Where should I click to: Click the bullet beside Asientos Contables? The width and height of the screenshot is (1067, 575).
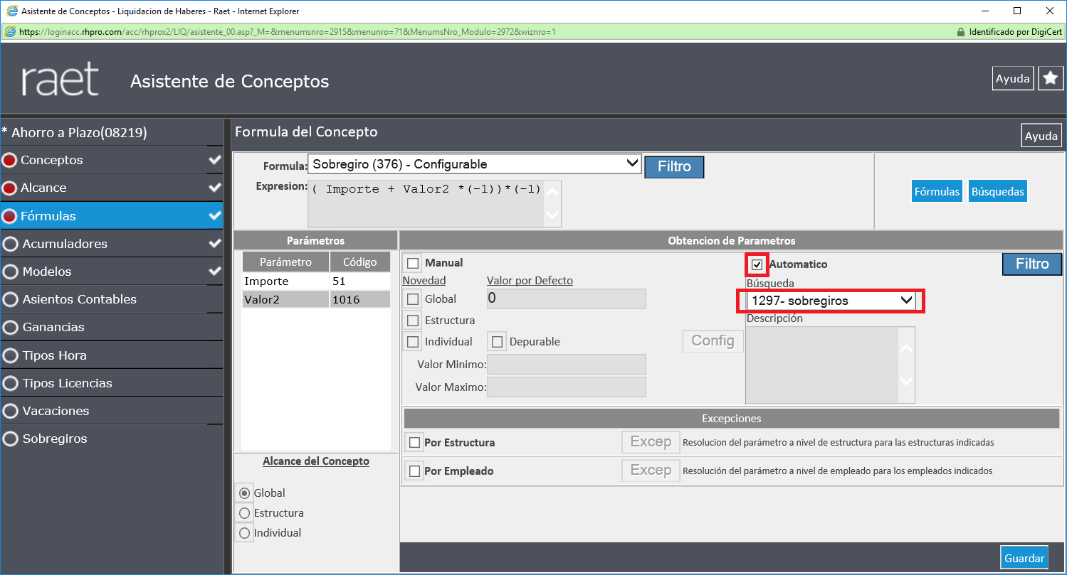coord(10,299)
